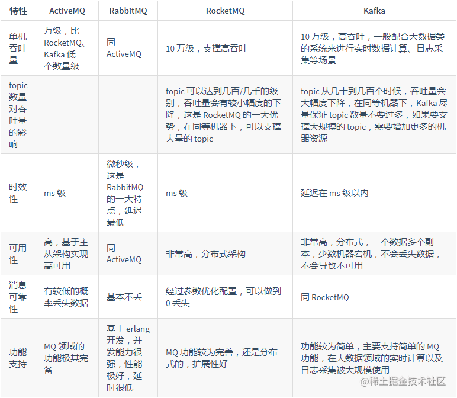Image resolution: width=457 pixels, height=398 pixels.
Task: Click the topic 数量对吞吐量的影响 row label
Action: tap(18, 114)
